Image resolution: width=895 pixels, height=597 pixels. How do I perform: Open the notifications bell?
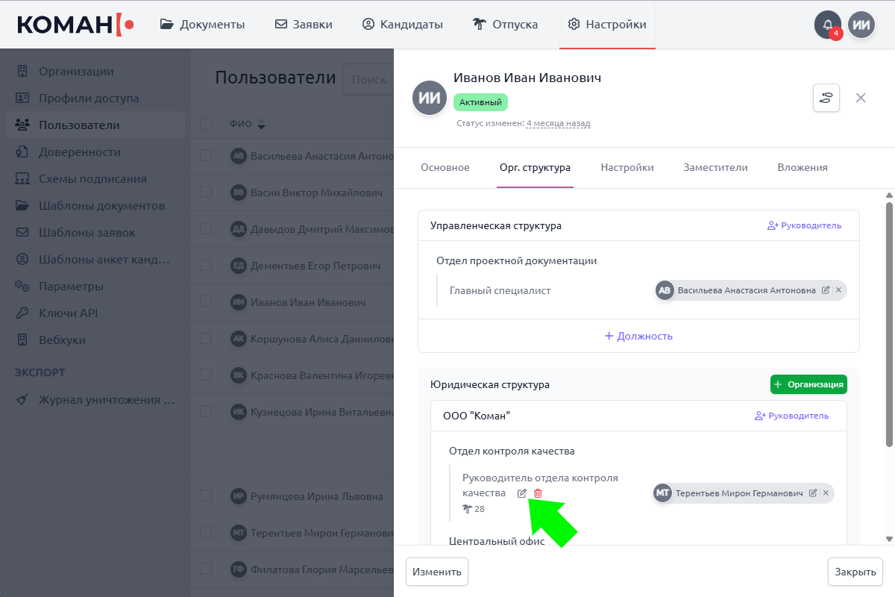(828, 25)
